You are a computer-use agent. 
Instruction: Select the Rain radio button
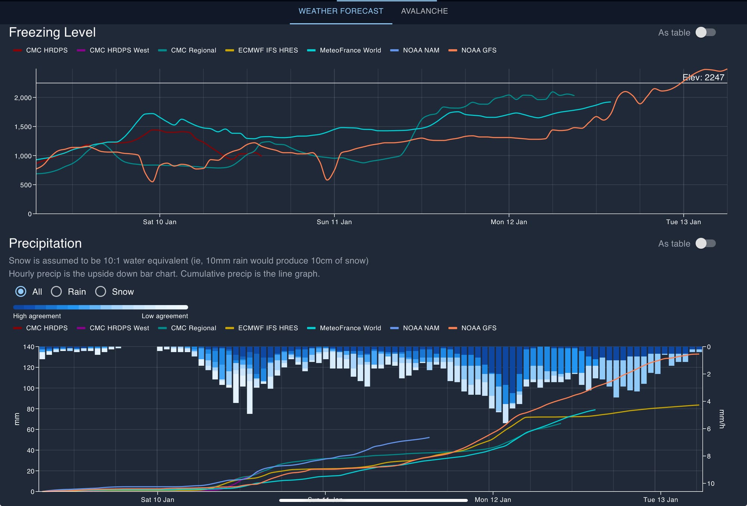coord(56,292)
